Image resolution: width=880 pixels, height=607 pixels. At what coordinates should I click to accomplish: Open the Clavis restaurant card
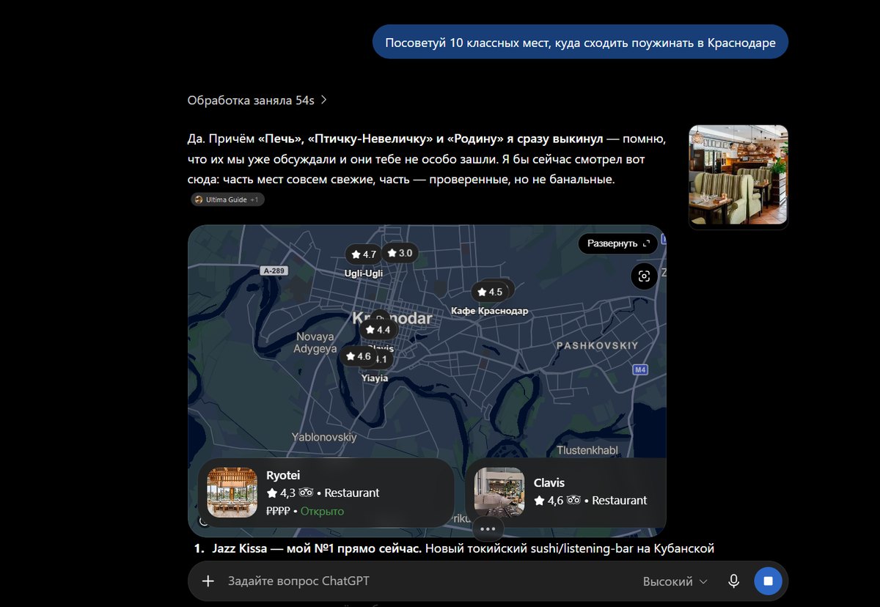[x=565, y=493]
